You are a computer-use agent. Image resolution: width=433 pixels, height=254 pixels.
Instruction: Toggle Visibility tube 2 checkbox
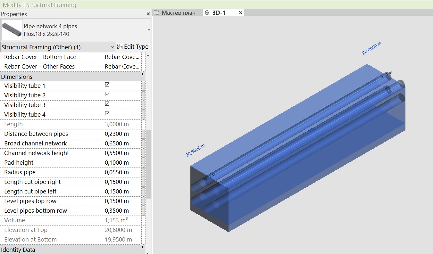coord(107,94)
